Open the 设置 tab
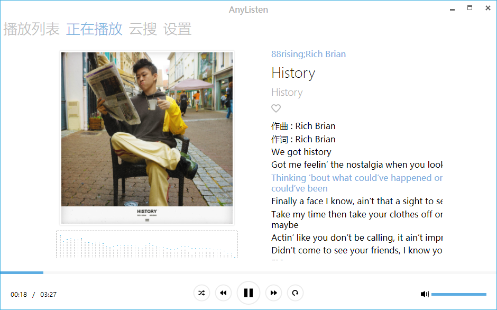 tap(177, 29)
